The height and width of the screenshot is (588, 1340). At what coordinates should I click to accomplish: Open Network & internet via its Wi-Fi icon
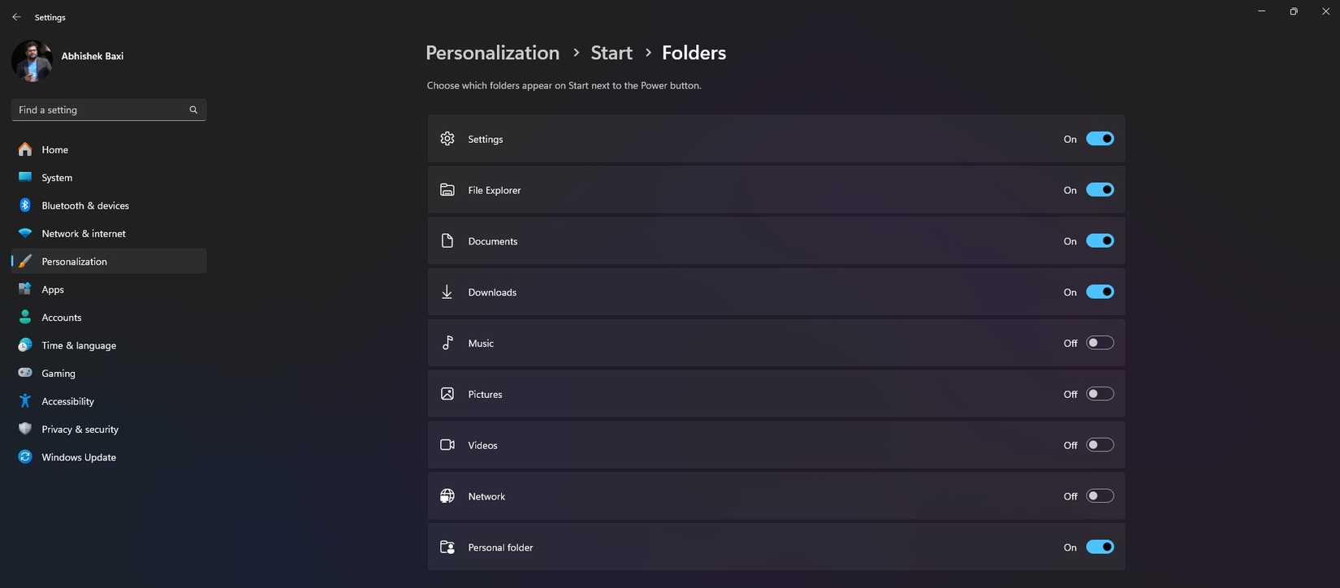(x=25, y=233)
